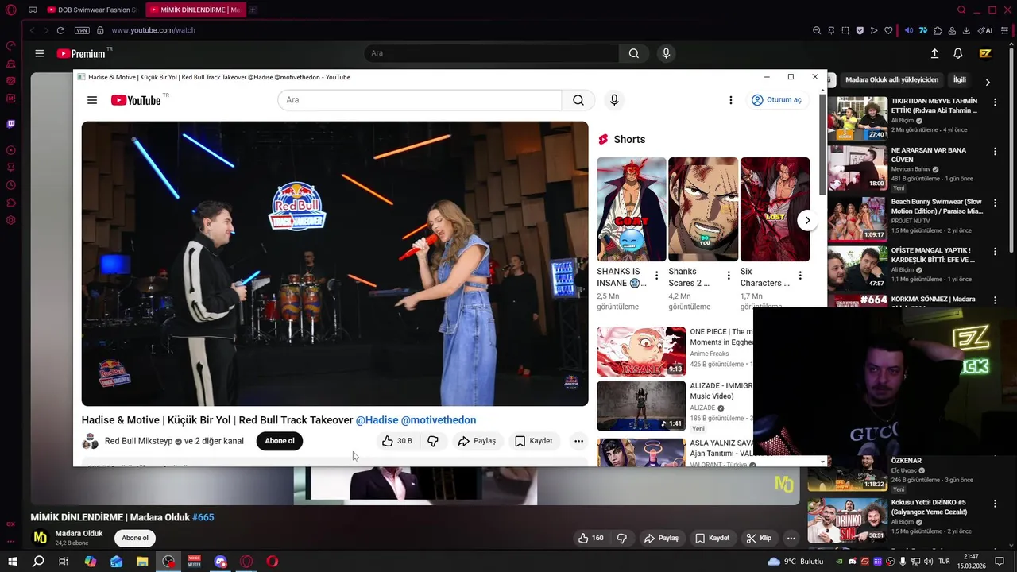Click the main YouTube search magnifier button
1017x572 pixels.
(633, 53)
